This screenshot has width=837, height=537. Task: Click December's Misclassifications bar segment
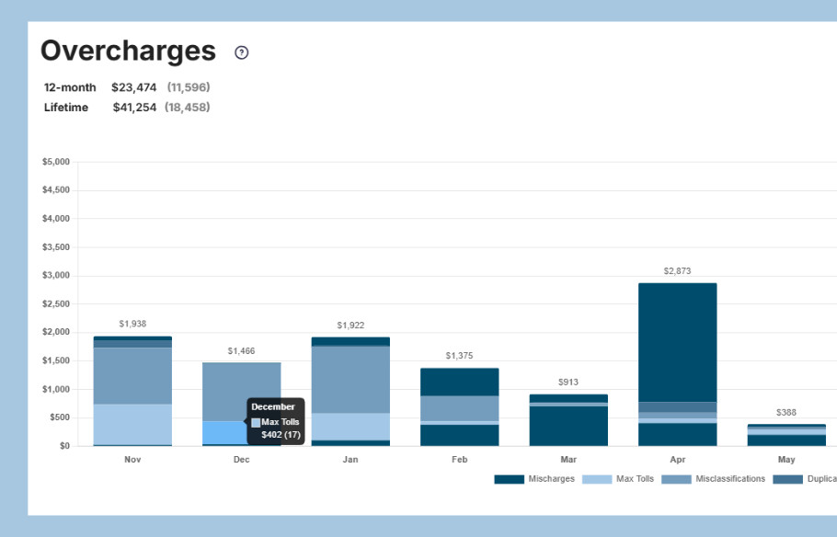tap(241, 391)
